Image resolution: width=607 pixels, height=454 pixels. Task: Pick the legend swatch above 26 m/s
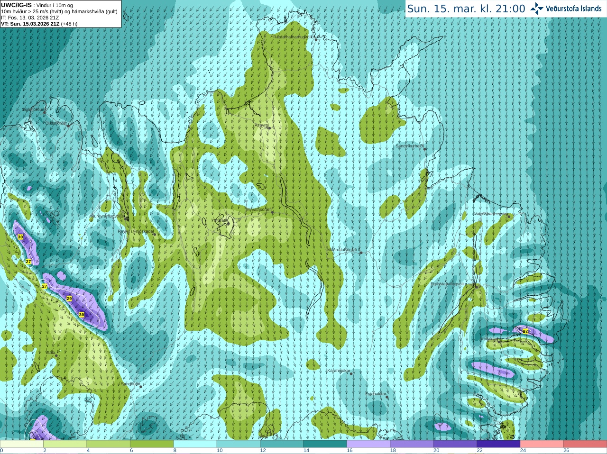585,444
